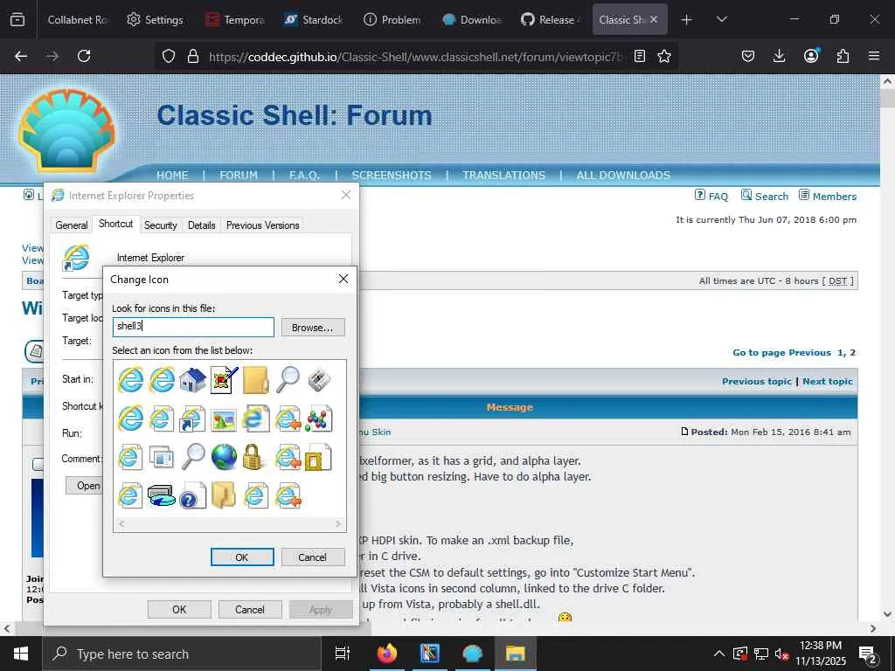Open ALL DOWNLOADS in forum menu
The height and width of the screenshot is (671, 895).
(623, 175)
